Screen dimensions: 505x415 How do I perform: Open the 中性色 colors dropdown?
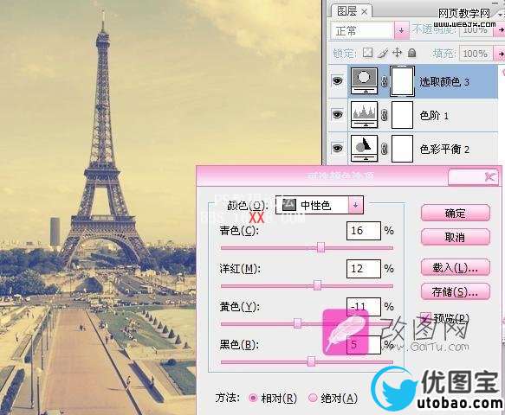click(x=355, y=205)
